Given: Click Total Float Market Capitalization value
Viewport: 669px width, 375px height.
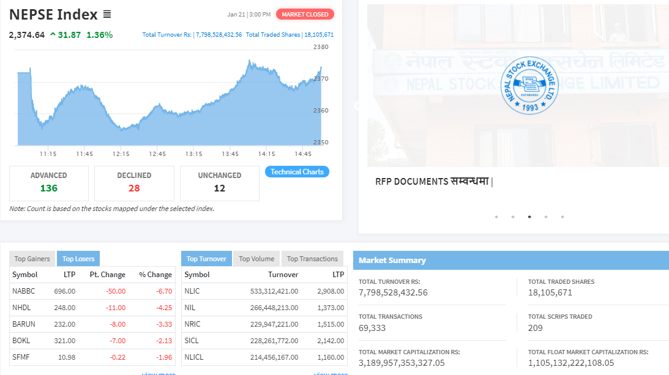Looking at the screenshot, I should (x=571, y=363).
